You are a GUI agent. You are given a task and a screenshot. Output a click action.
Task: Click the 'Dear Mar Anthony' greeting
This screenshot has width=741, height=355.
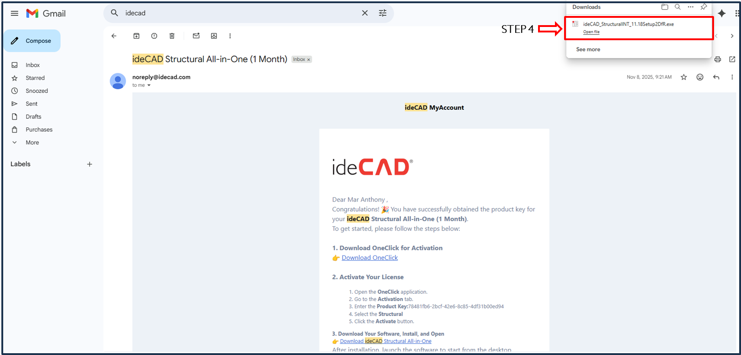(x=360, y=200)
